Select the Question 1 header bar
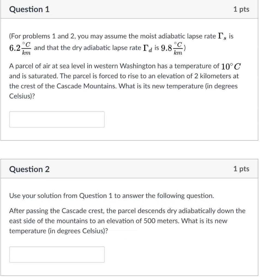 [x=130, y=9]
